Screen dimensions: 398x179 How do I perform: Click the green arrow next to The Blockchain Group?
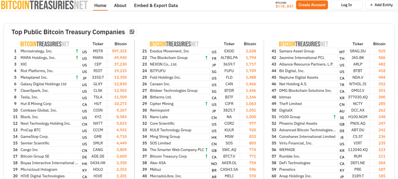(206, 58)
